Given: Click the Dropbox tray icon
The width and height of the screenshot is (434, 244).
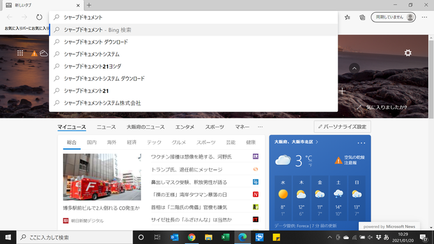Looking at the screenshot, I should pyautogui.click(x=378, y=238).
